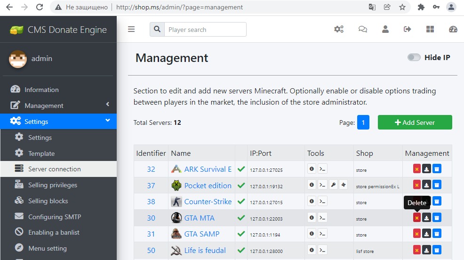Toggle the Hide IP switch
Viewport: 464px width, 260px height.
click(414, 58)
